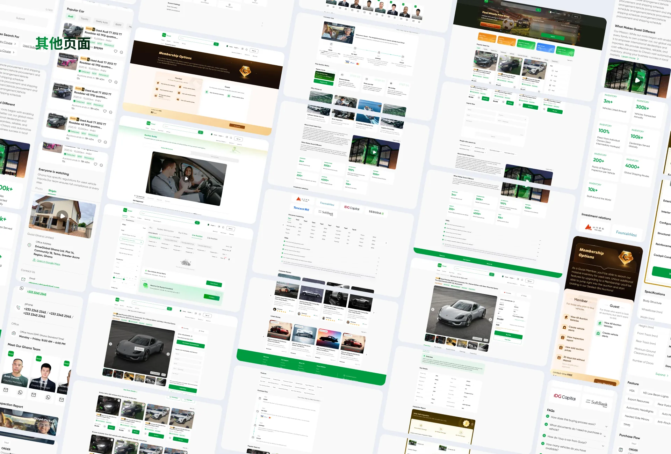
Task: Select the Geely Auto tab under Popular Car
Action: [102, 22]
